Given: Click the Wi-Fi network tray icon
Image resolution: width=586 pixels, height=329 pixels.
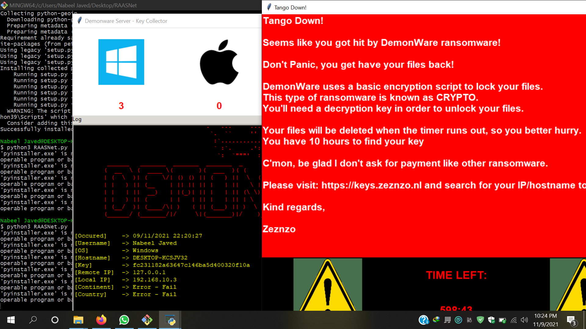Looking at the screenshot, I should click(x=513, y=320).
